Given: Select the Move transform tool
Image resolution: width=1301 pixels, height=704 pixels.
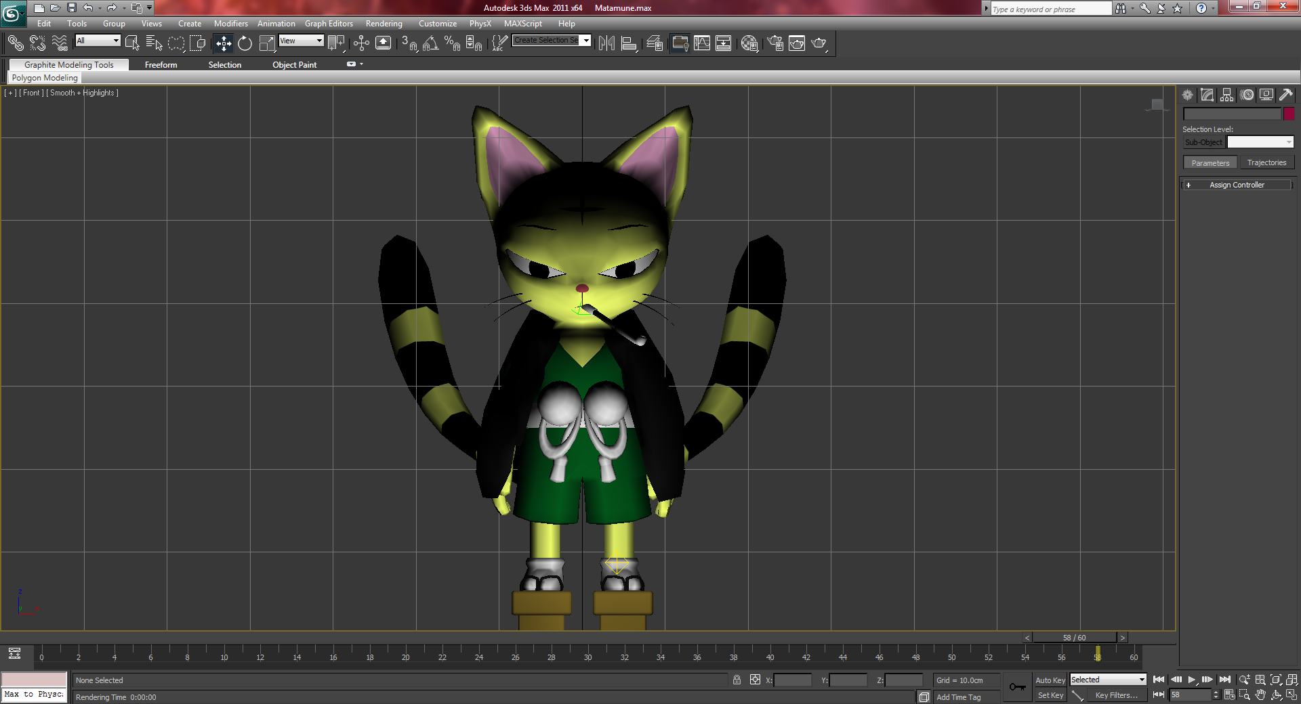Looking at the screenshot, I should [223, 44].
